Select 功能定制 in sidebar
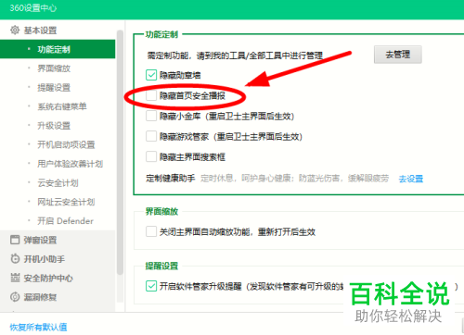The width and height of the screenshot is (464, 335). [58, 49]
